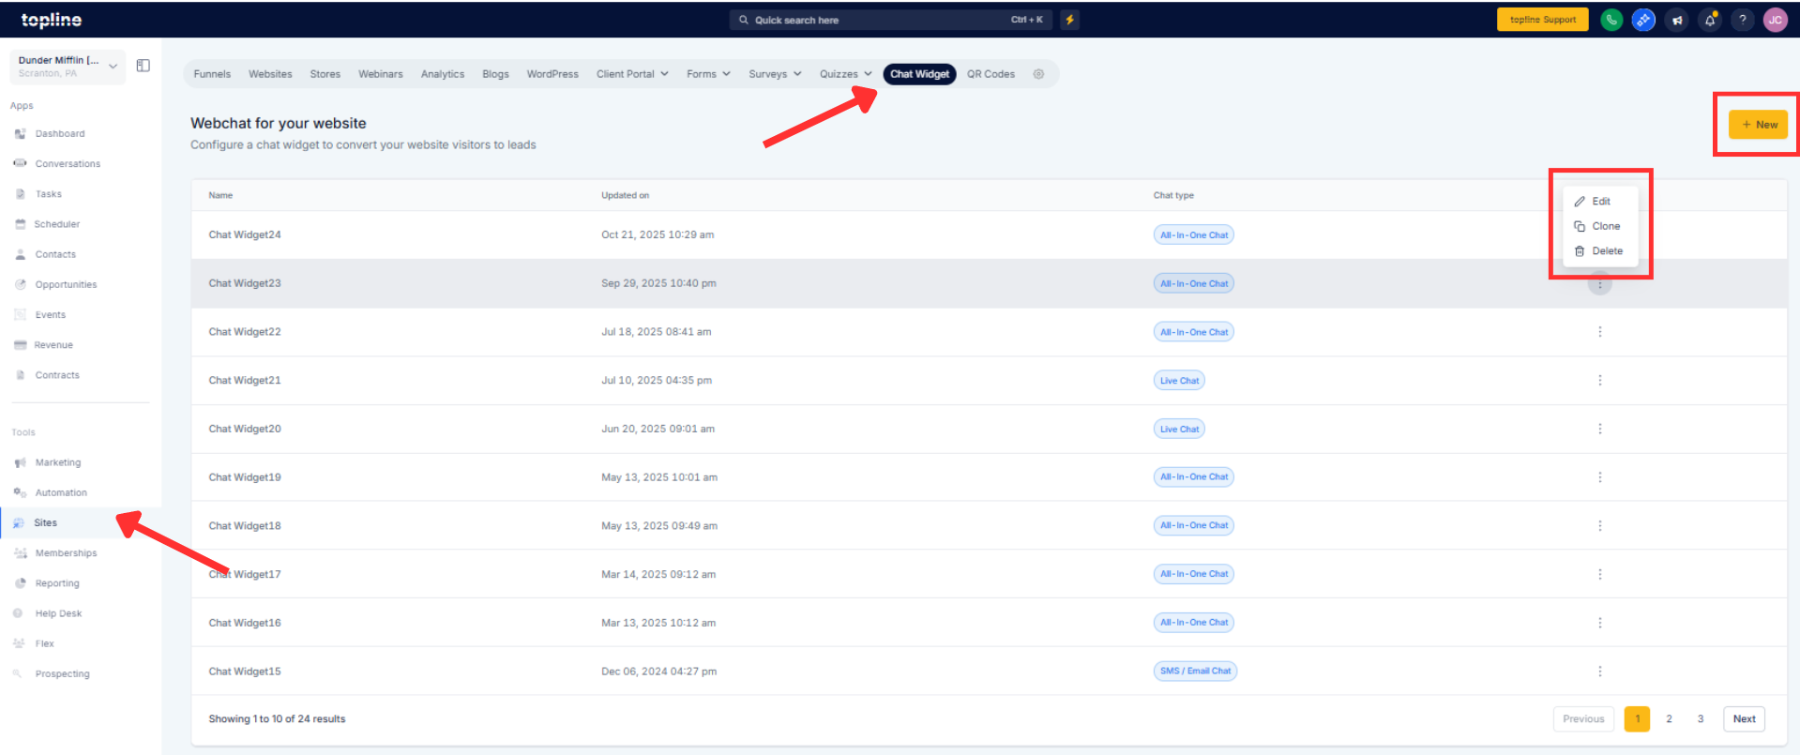Open the Marketing tool

58,462
